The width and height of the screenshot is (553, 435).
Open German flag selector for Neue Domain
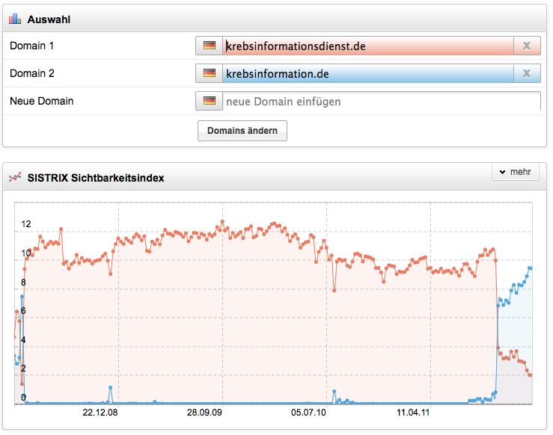[x=209, y=101]
